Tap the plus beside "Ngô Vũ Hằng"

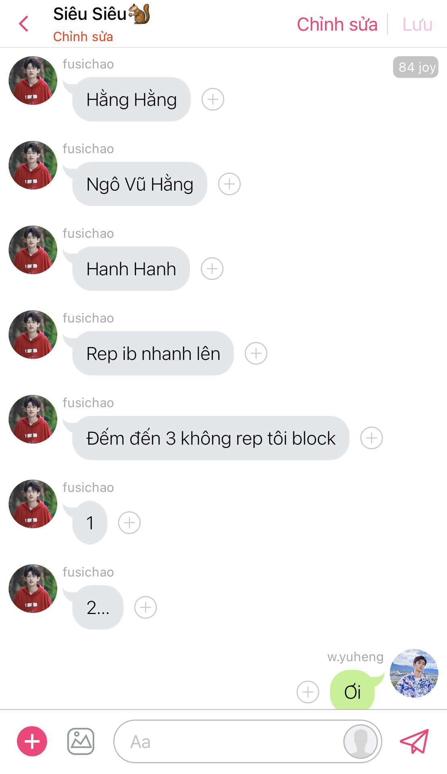pyautogui.click(x=229, y=184)
